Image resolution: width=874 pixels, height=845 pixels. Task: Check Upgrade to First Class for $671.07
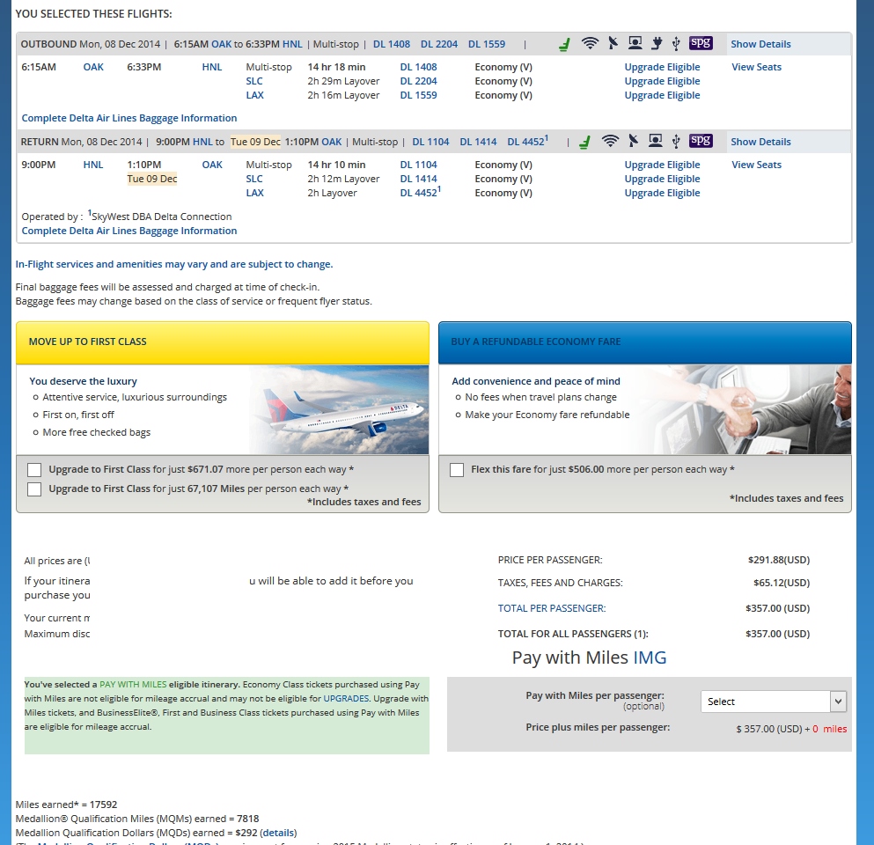tap(34, 470)
